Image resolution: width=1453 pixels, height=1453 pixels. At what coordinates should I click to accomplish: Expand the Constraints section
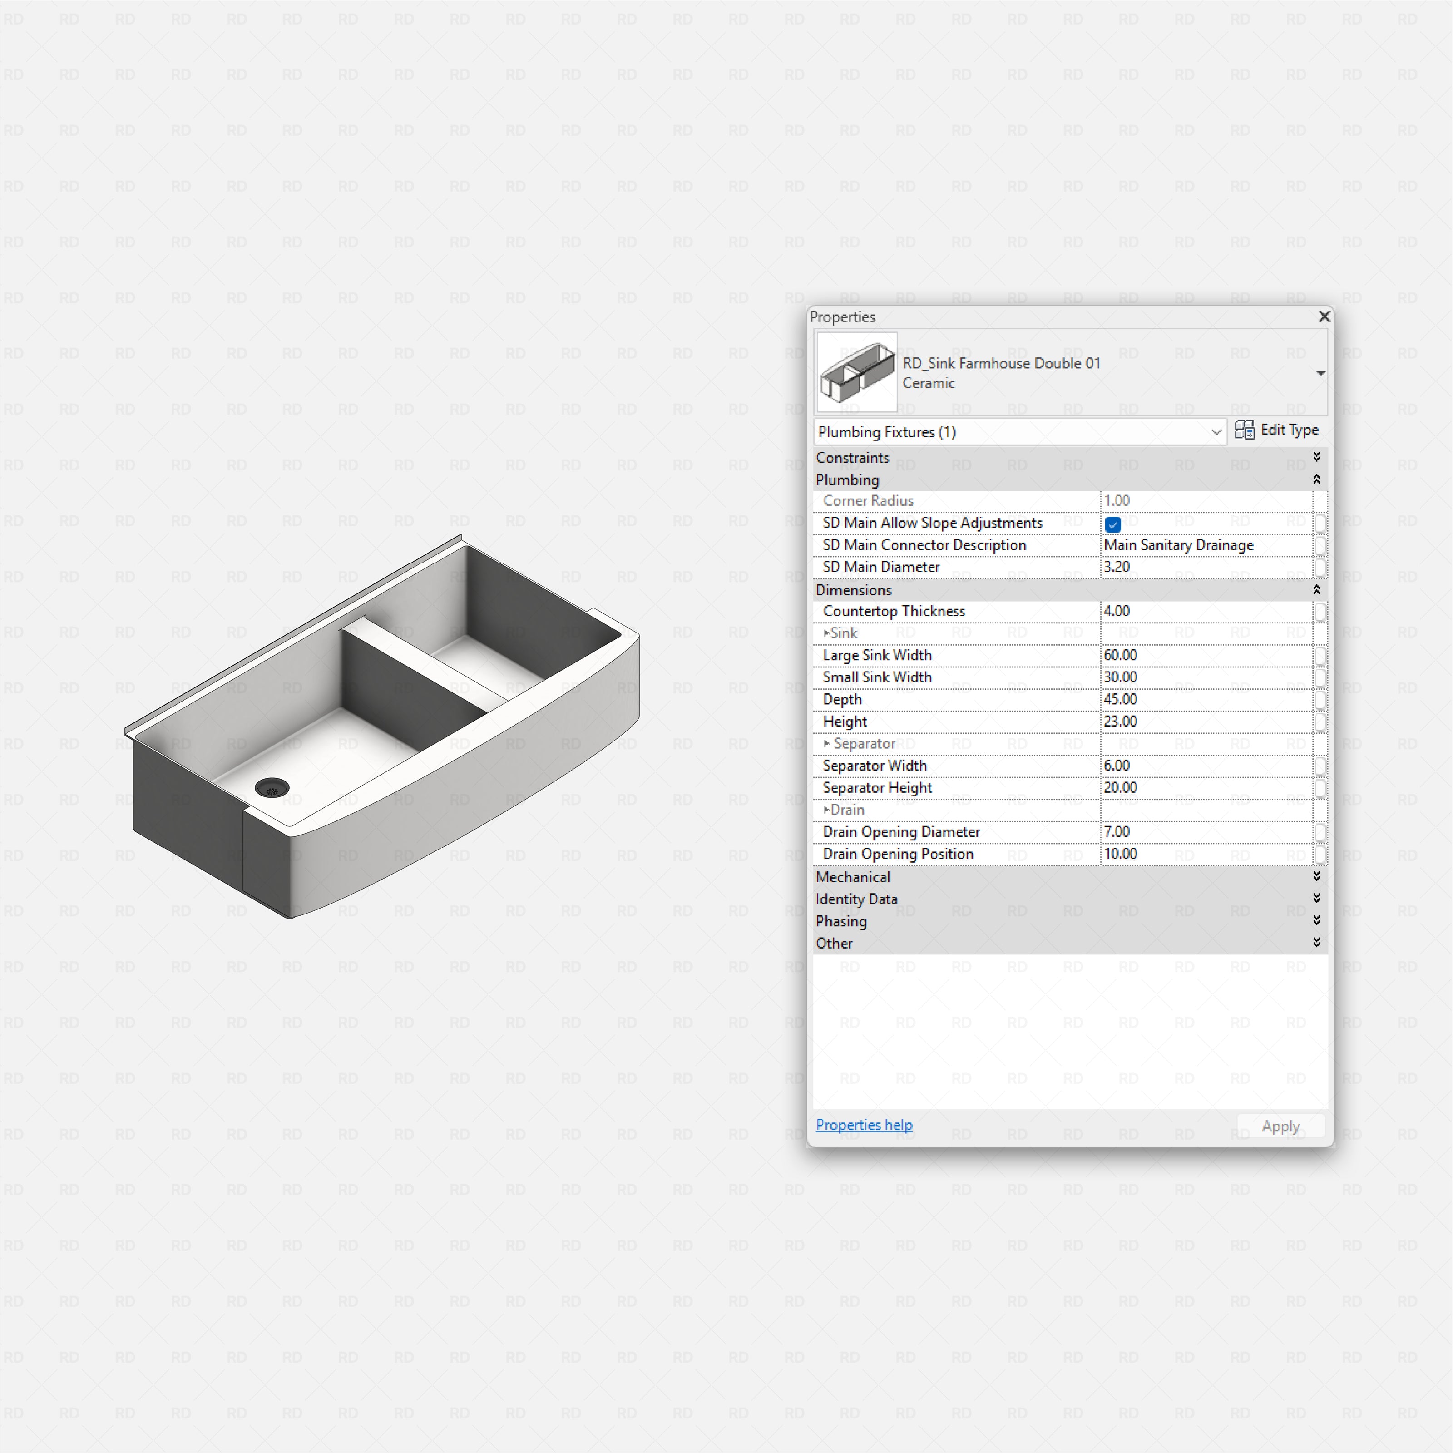(1317, 456)
